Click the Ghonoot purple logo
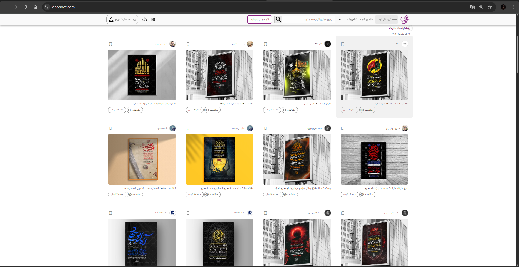This screenshot has height=267, width=519. click(x=405, y=19)
